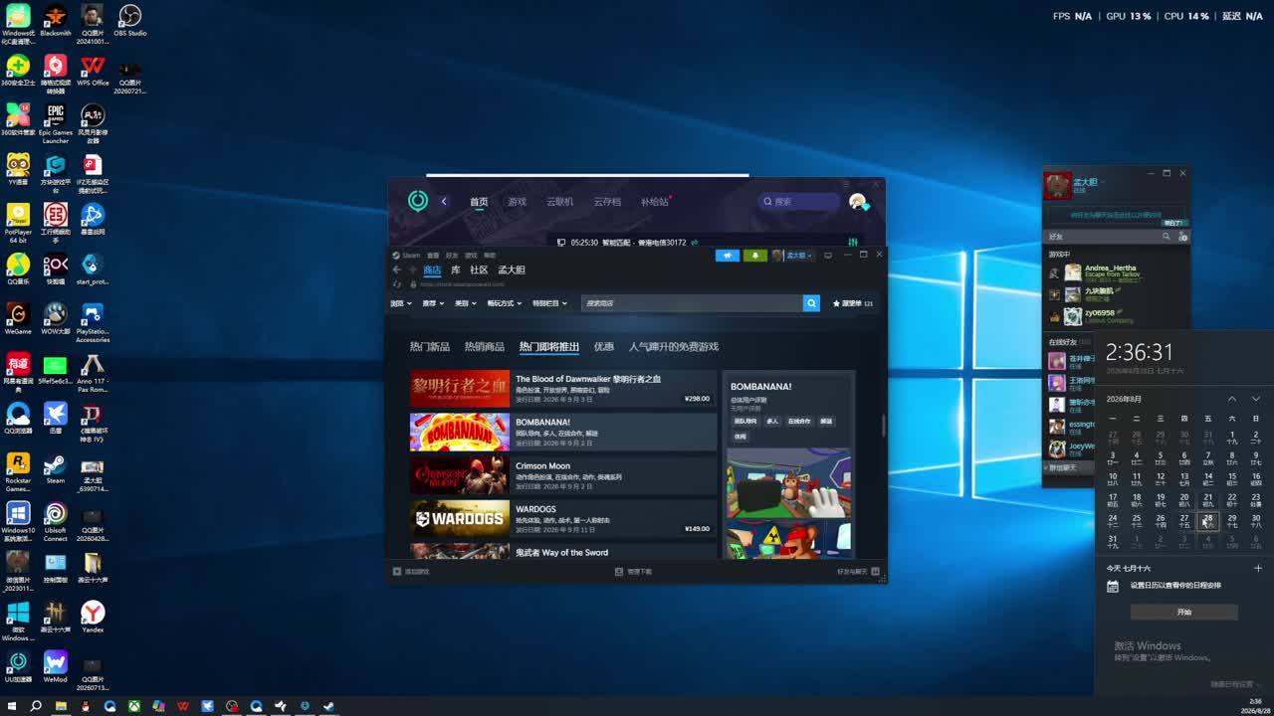
Task: Open WPS Office desktop icon
Action: tap(93, 71)
